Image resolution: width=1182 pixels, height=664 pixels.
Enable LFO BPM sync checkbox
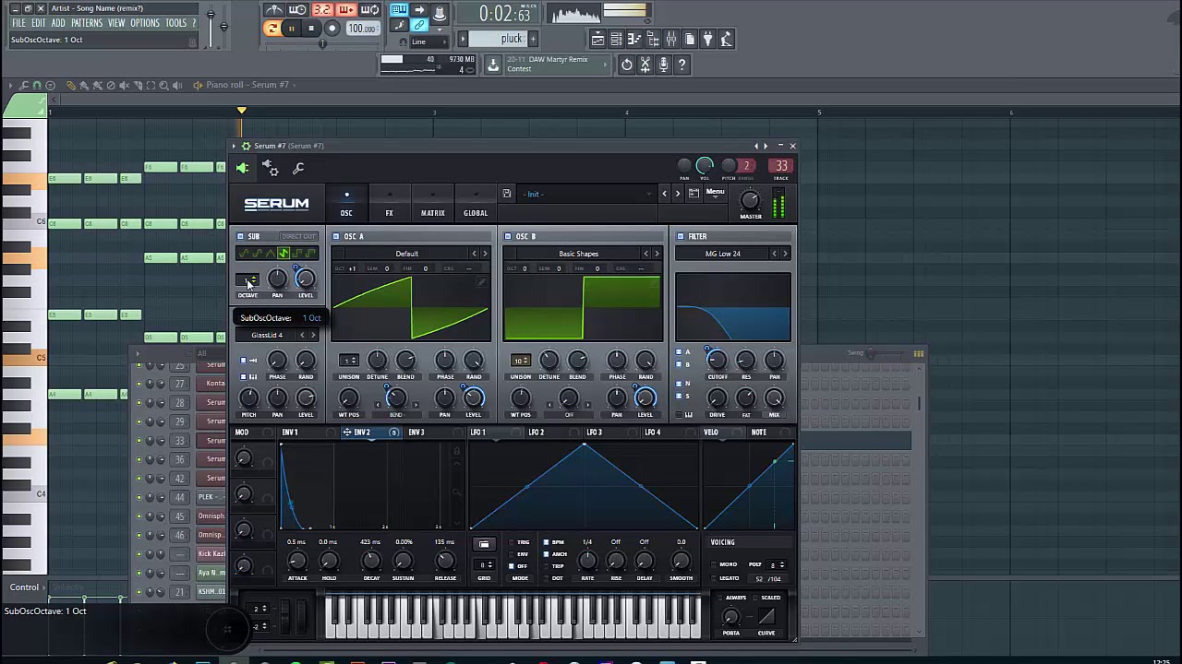(547, 542)
